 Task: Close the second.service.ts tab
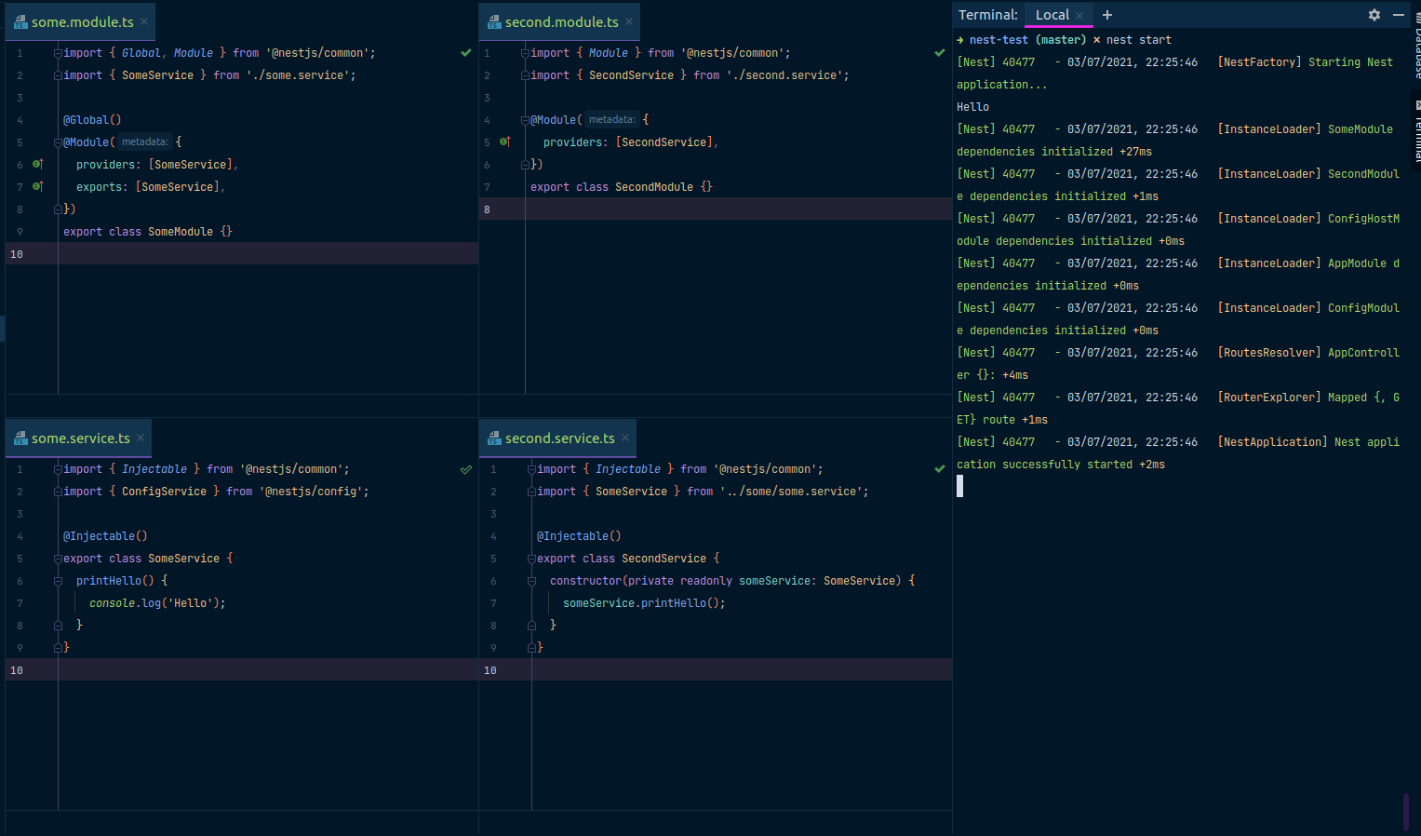pyautogui.click(x=625, y=438)
